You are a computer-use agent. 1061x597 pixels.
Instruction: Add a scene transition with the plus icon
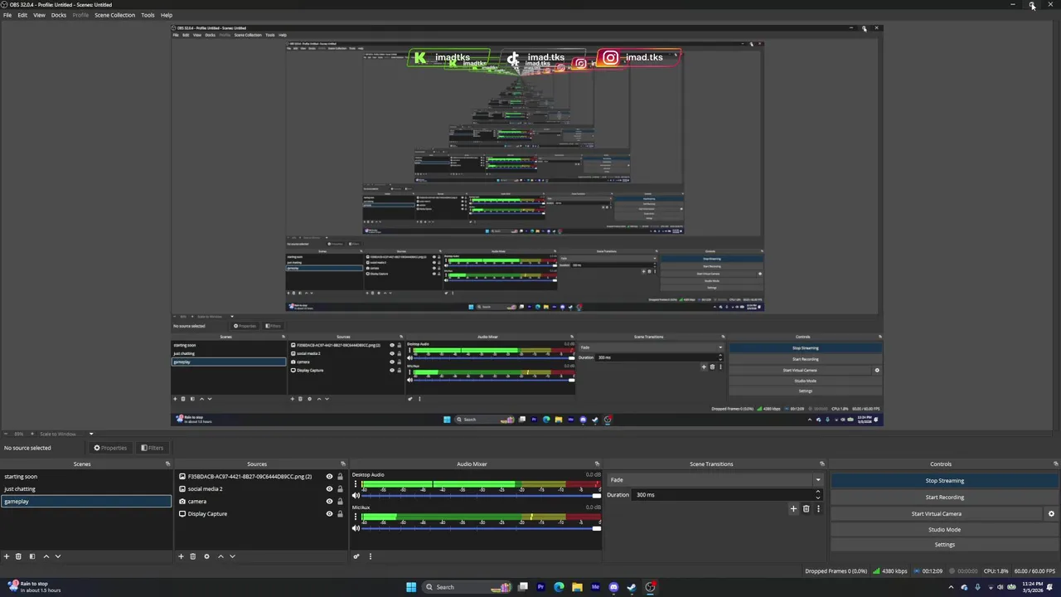(x=793, y=508)
